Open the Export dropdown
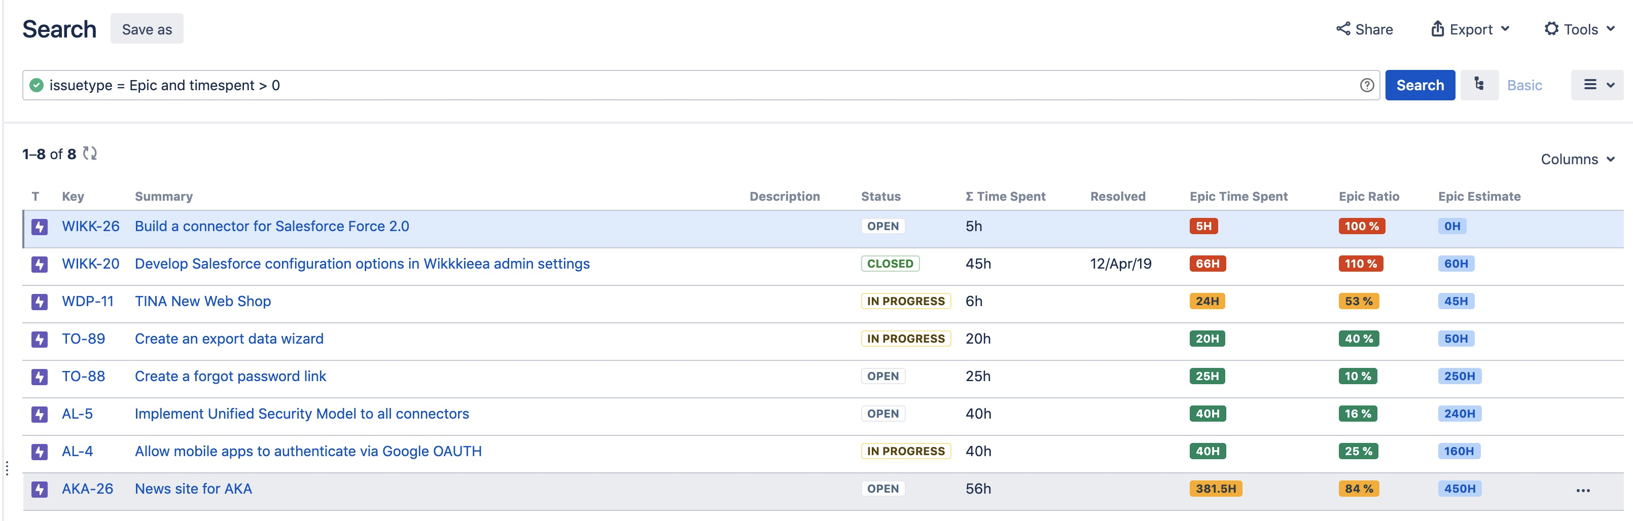This screenshot has height=521, width=1633. point(1470,29)
